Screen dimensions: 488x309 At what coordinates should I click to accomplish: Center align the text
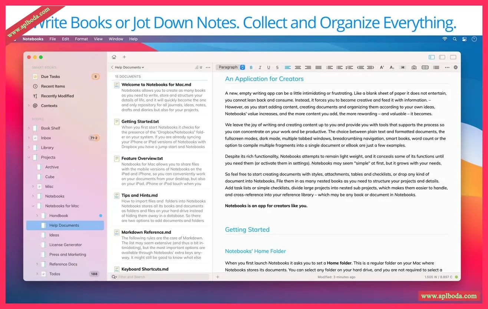click(x=298, y=67)
